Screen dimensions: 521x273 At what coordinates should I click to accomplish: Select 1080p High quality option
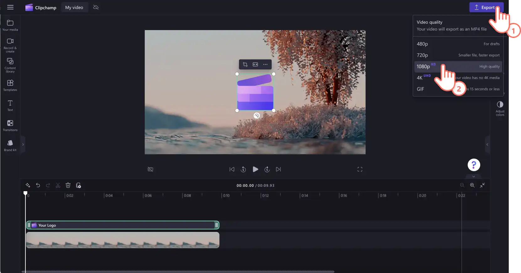point(458,66)
